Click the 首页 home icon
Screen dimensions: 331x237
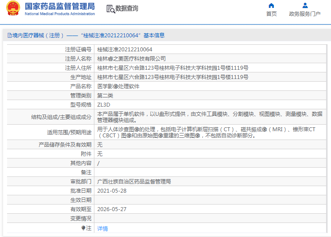[x=271, y=6]
